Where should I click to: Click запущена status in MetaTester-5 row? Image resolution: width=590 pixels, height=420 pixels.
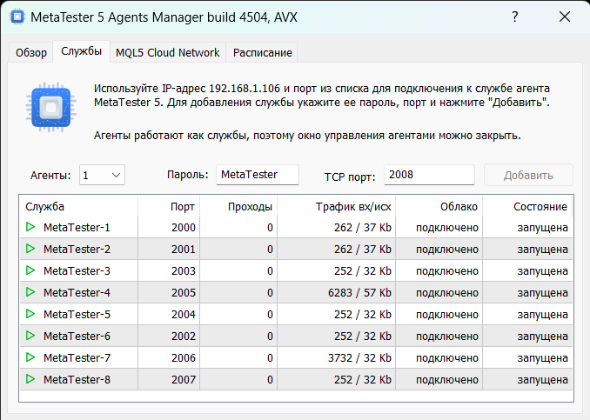click(x=543, y=315)
